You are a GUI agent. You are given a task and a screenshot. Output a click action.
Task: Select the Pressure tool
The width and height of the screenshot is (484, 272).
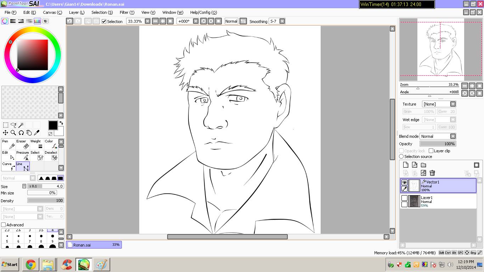[x=23, y=155]
